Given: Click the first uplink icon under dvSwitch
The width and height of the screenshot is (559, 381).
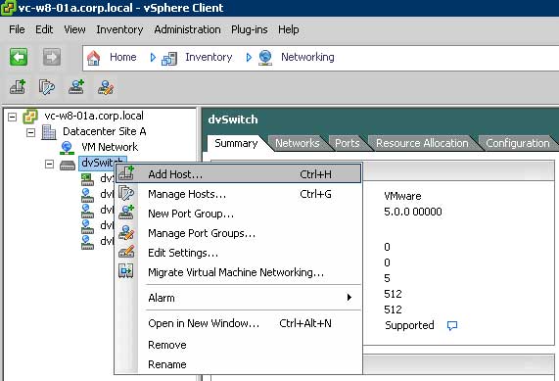Looking at the screenshot, I should point(87,179).
